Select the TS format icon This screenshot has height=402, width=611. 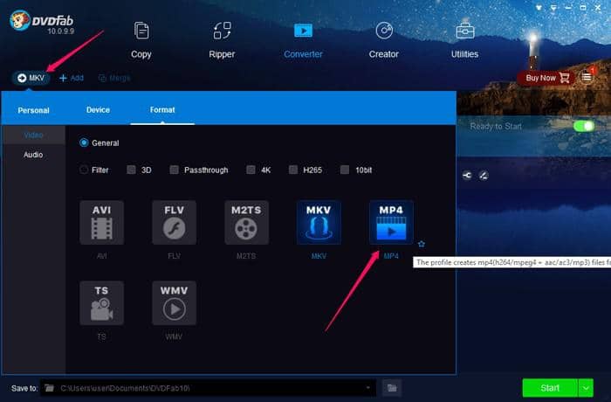coord(101,303)
